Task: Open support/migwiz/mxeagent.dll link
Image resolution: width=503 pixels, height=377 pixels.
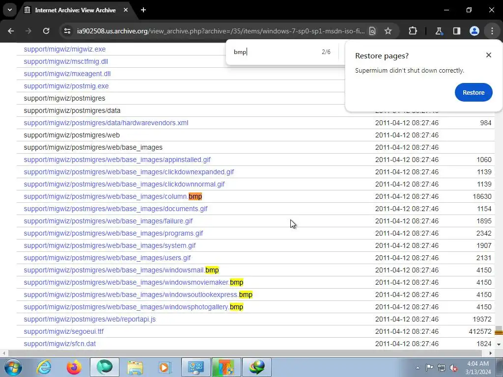Action: coord(67,74)
